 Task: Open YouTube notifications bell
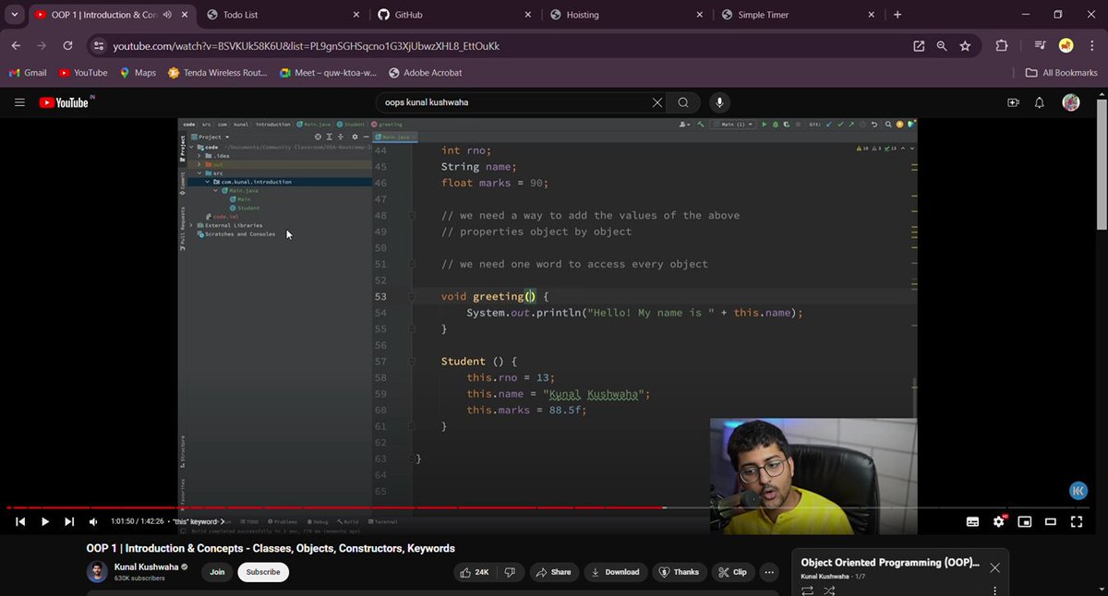[x=1040, y=102]
